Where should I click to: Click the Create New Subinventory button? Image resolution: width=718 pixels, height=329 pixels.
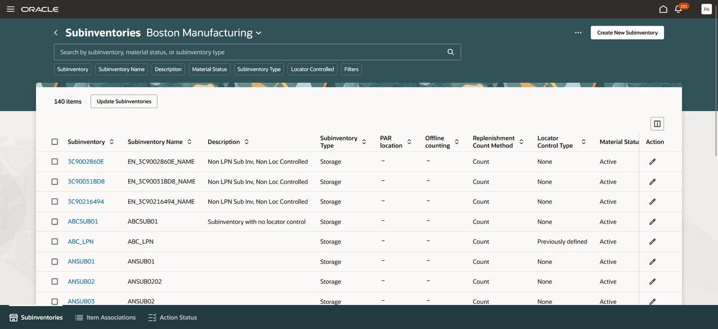coord(626,33)
